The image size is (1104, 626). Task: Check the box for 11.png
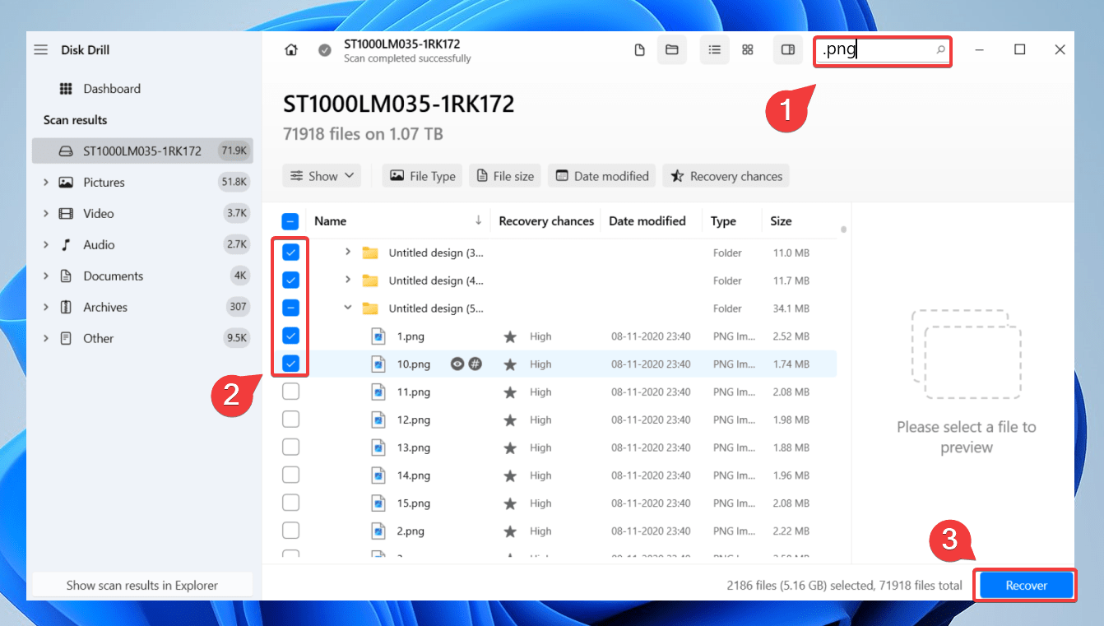click(290, 392)
